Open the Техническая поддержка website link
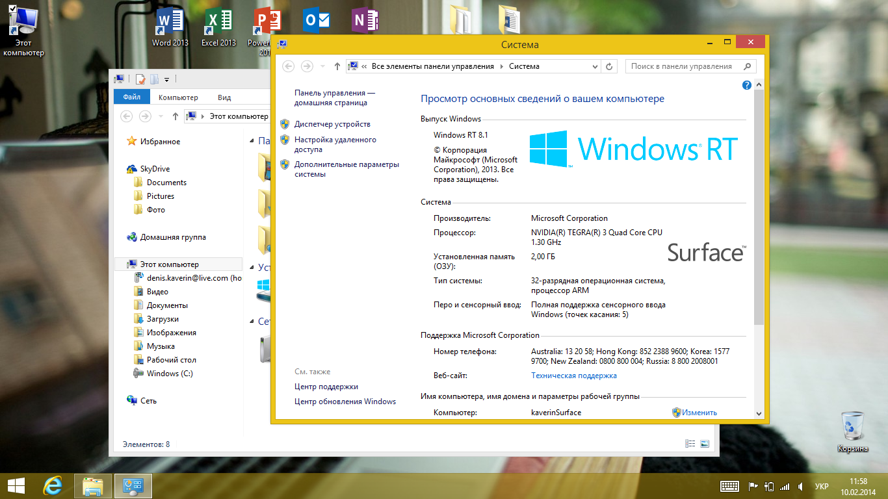 pos(574,376)
